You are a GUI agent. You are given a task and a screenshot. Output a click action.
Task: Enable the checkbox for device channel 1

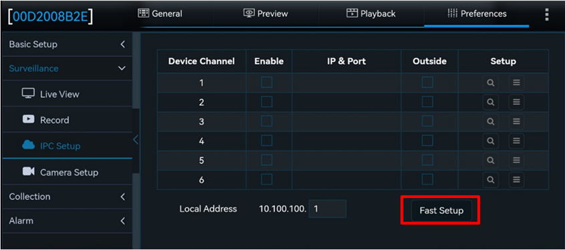click(266, 83)
